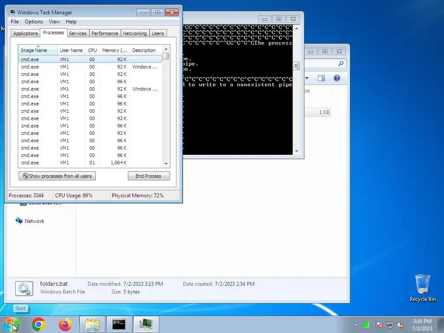The height and width of the screenshot is (333, 444).
Task: Launch Firefox from the taskbar
Action: [x=65, y=324]
